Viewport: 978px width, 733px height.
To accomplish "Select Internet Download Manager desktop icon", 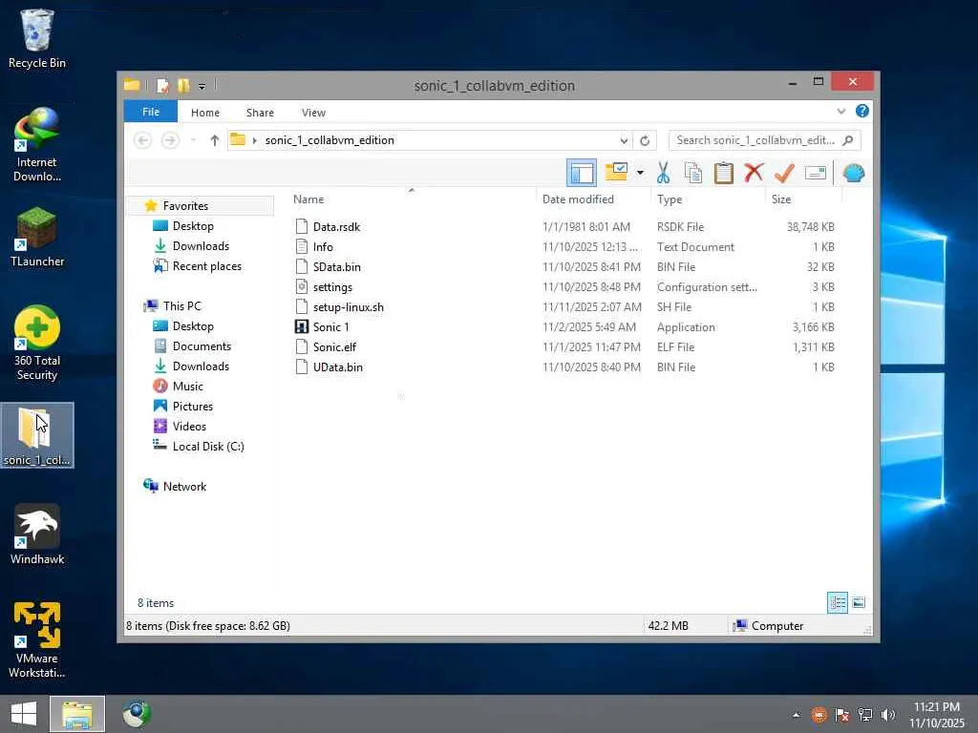I will coord(37,145).
